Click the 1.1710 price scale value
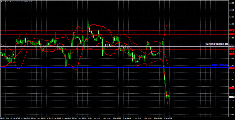 [x=231, y=10]
